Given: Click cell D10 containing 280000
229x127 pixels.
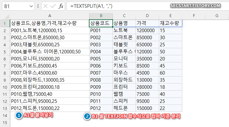Looking at the screenshot, I should [147, 87].
